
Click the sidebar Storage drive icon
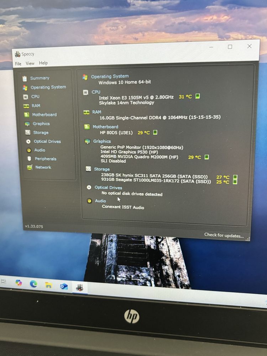[x=28, y=132]
